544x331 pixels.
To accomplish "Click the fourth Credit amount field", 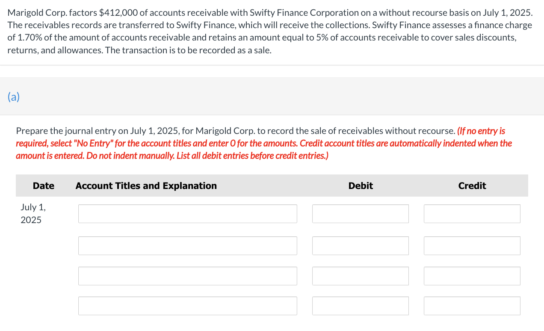I will 472,306.
